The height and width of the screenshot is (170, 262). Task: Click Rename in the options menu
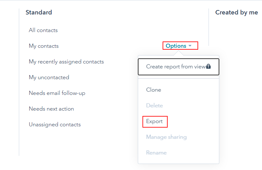pyautogui.click(x=156, y=153)
